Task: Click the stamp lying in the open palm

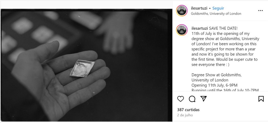Action: (82, 68)
